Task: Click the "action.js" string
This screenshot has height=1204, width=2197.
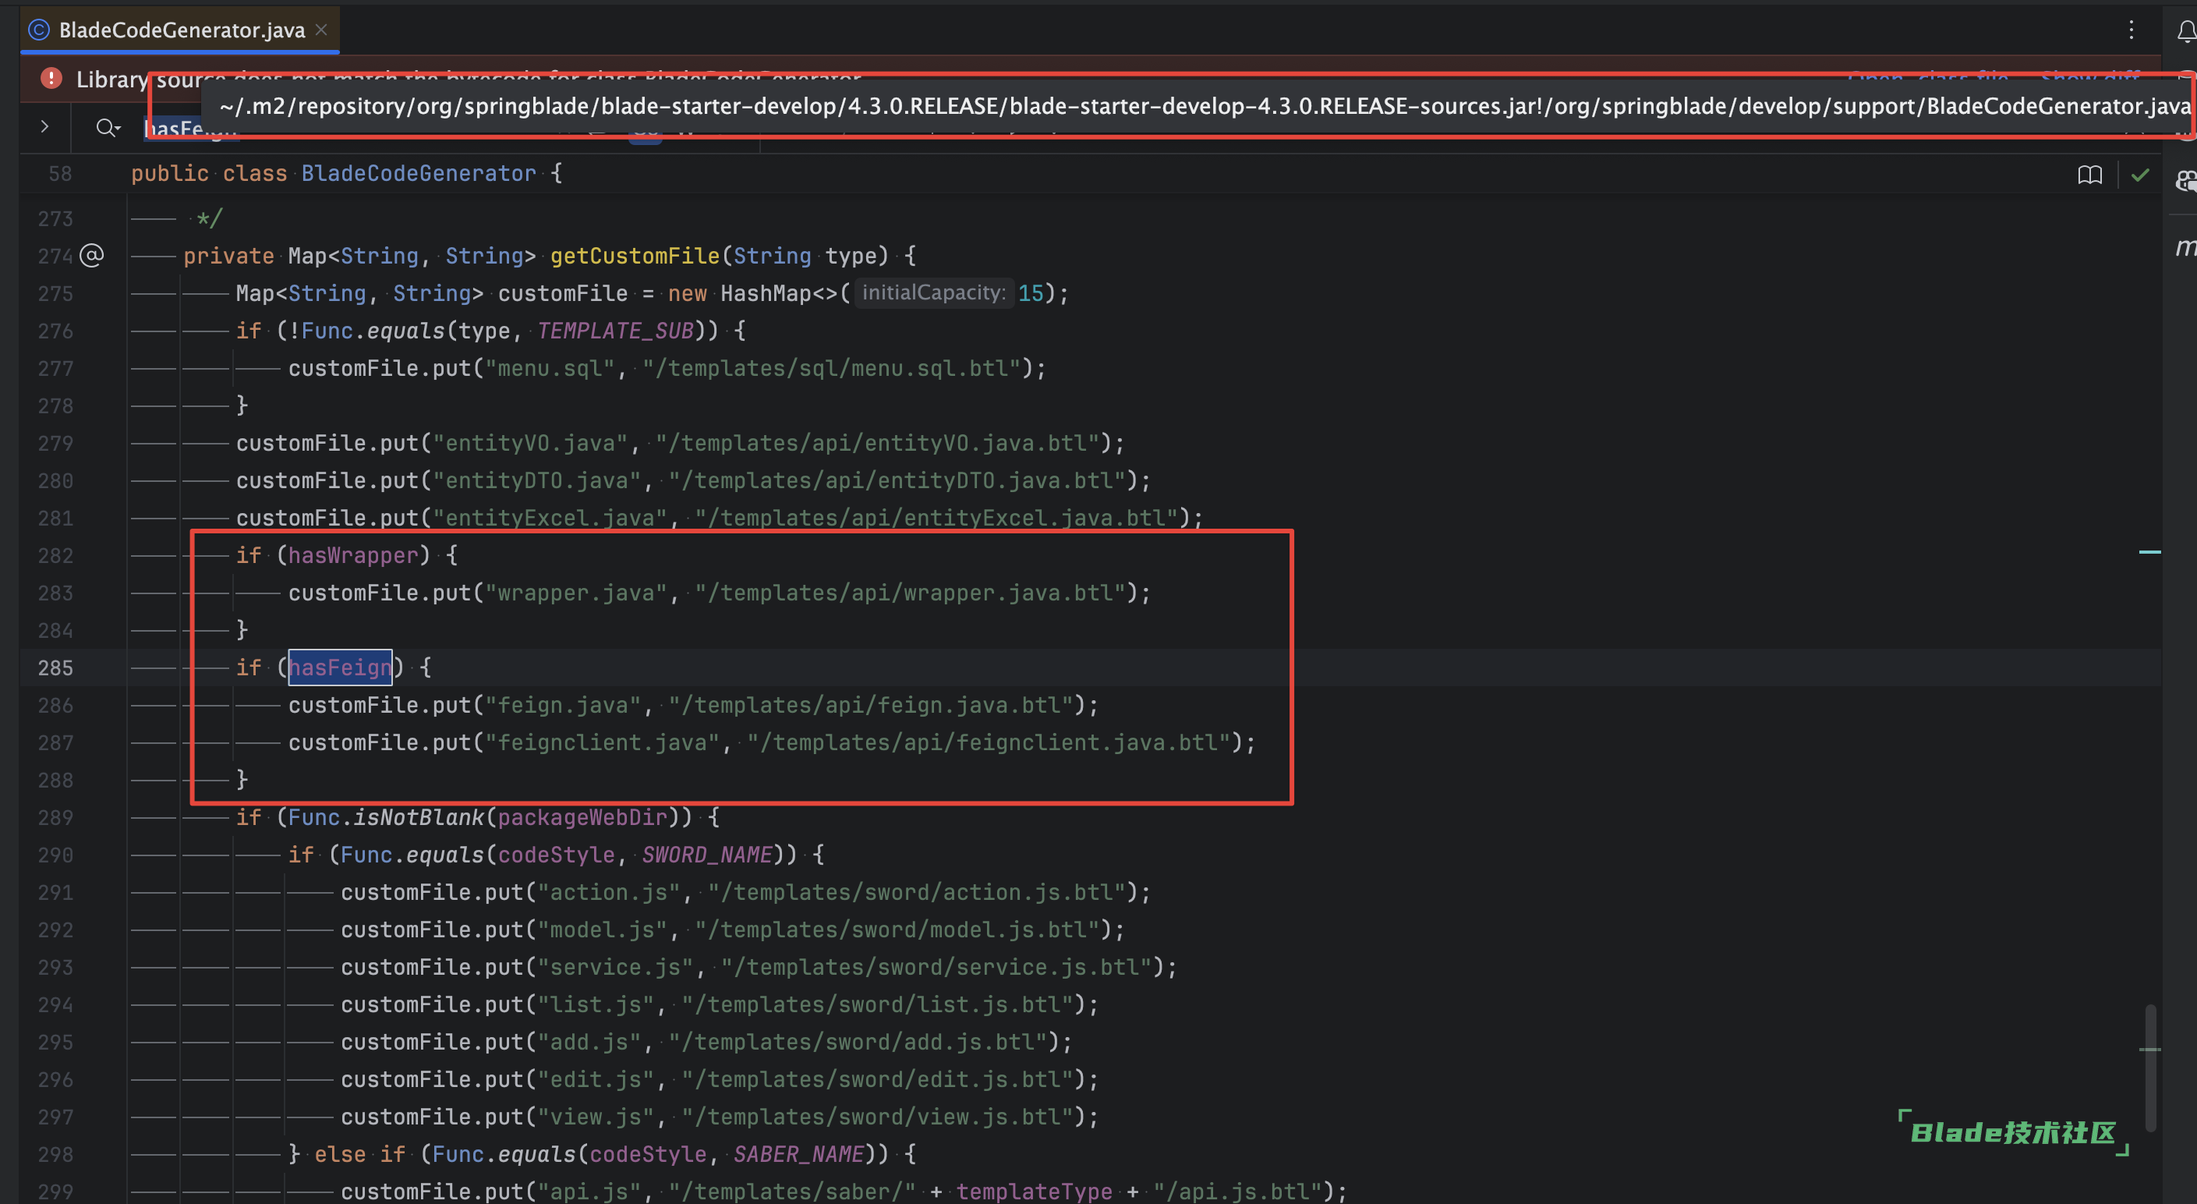Action: (609, 893)
